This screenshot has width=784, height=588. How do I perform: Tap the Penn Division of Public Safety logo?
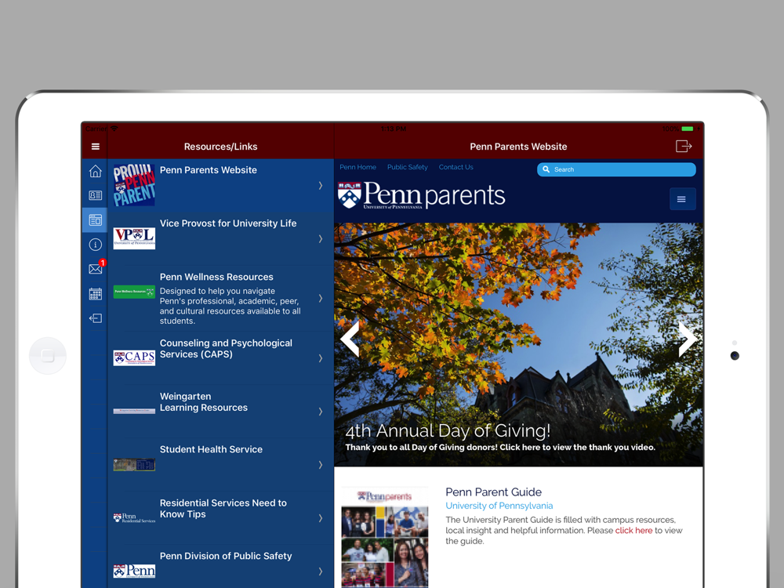[x=134, y=571]
